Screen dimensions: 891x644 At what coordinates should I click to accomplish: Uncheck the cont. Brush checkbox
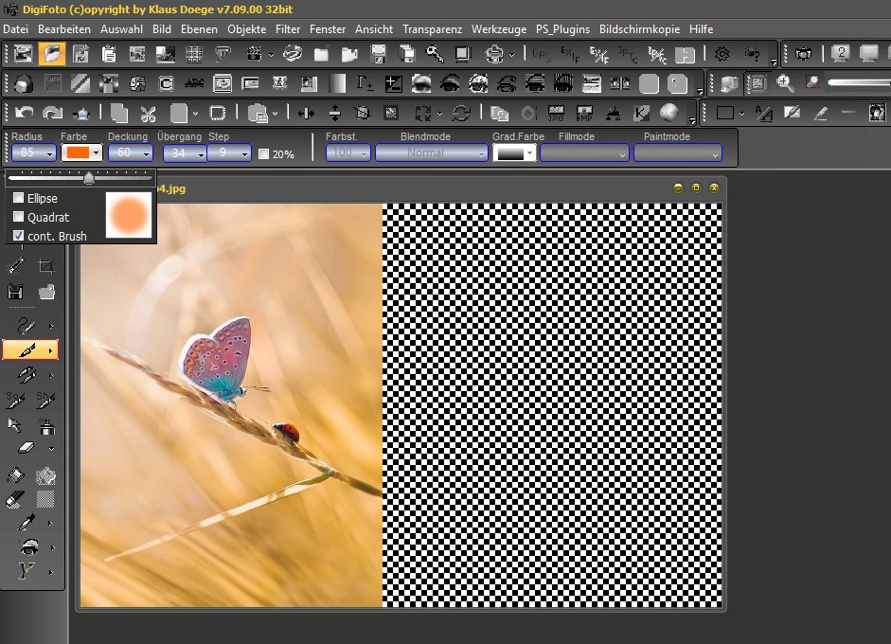(x=19, y=236)
